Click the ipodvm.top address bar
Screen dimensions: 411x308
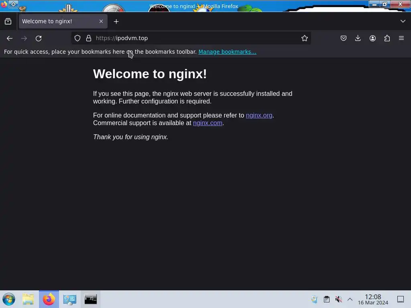pyautogui.click(x=191, y=38)
